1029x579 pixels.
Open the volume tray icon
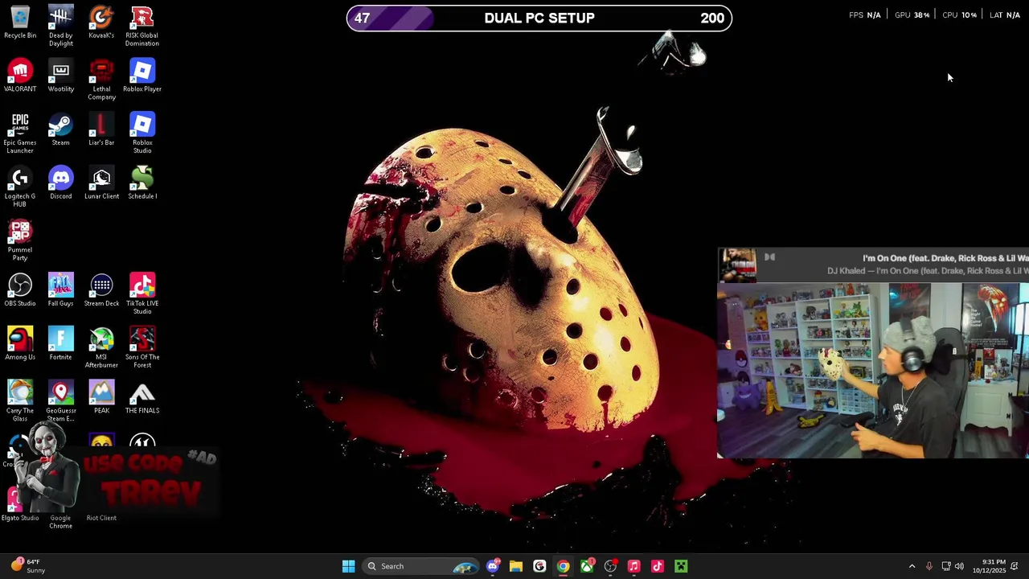tap(959, 566)
